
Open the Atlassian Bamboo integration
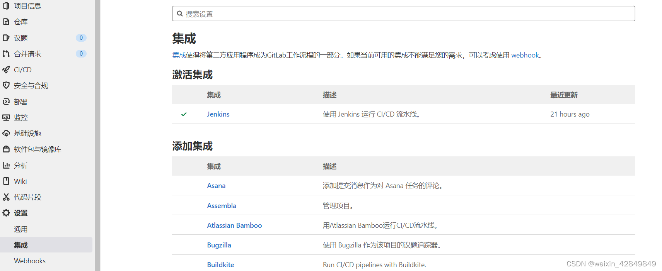click(x=234, y=225)
